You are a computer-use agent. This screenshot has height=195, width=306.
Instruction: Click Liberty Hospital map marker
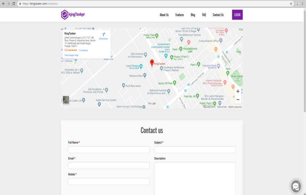225,82
